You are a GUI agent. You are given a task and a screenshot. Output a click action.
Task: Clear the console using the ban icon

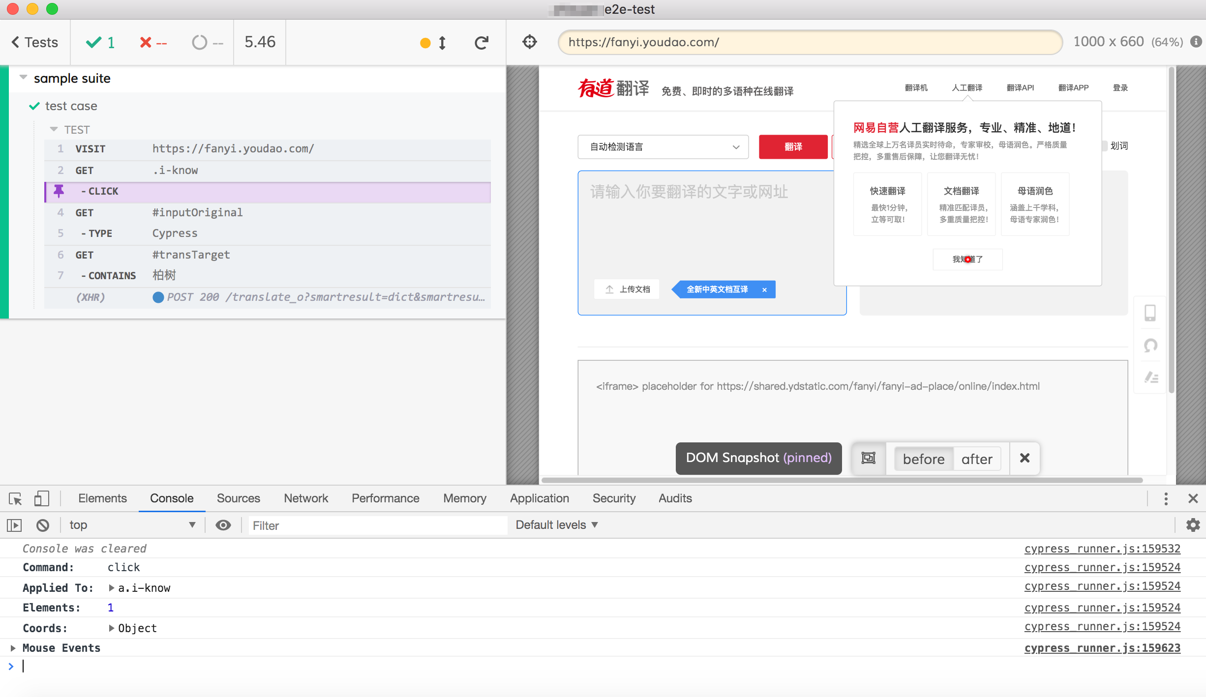coord(43,525)
